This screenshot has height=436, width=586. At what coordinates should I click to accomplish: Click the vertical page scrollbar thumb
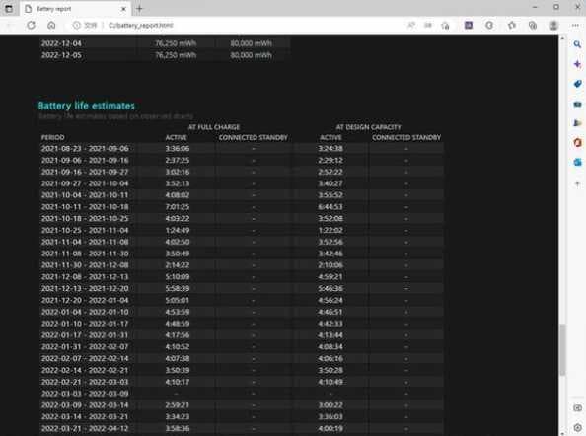[562, 350]
